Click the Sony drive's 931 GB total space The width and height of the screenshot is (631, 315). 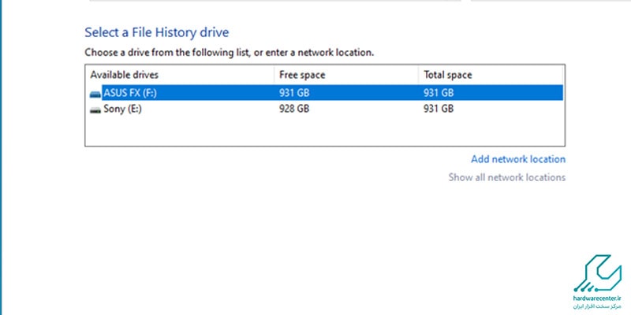(439, 109)
